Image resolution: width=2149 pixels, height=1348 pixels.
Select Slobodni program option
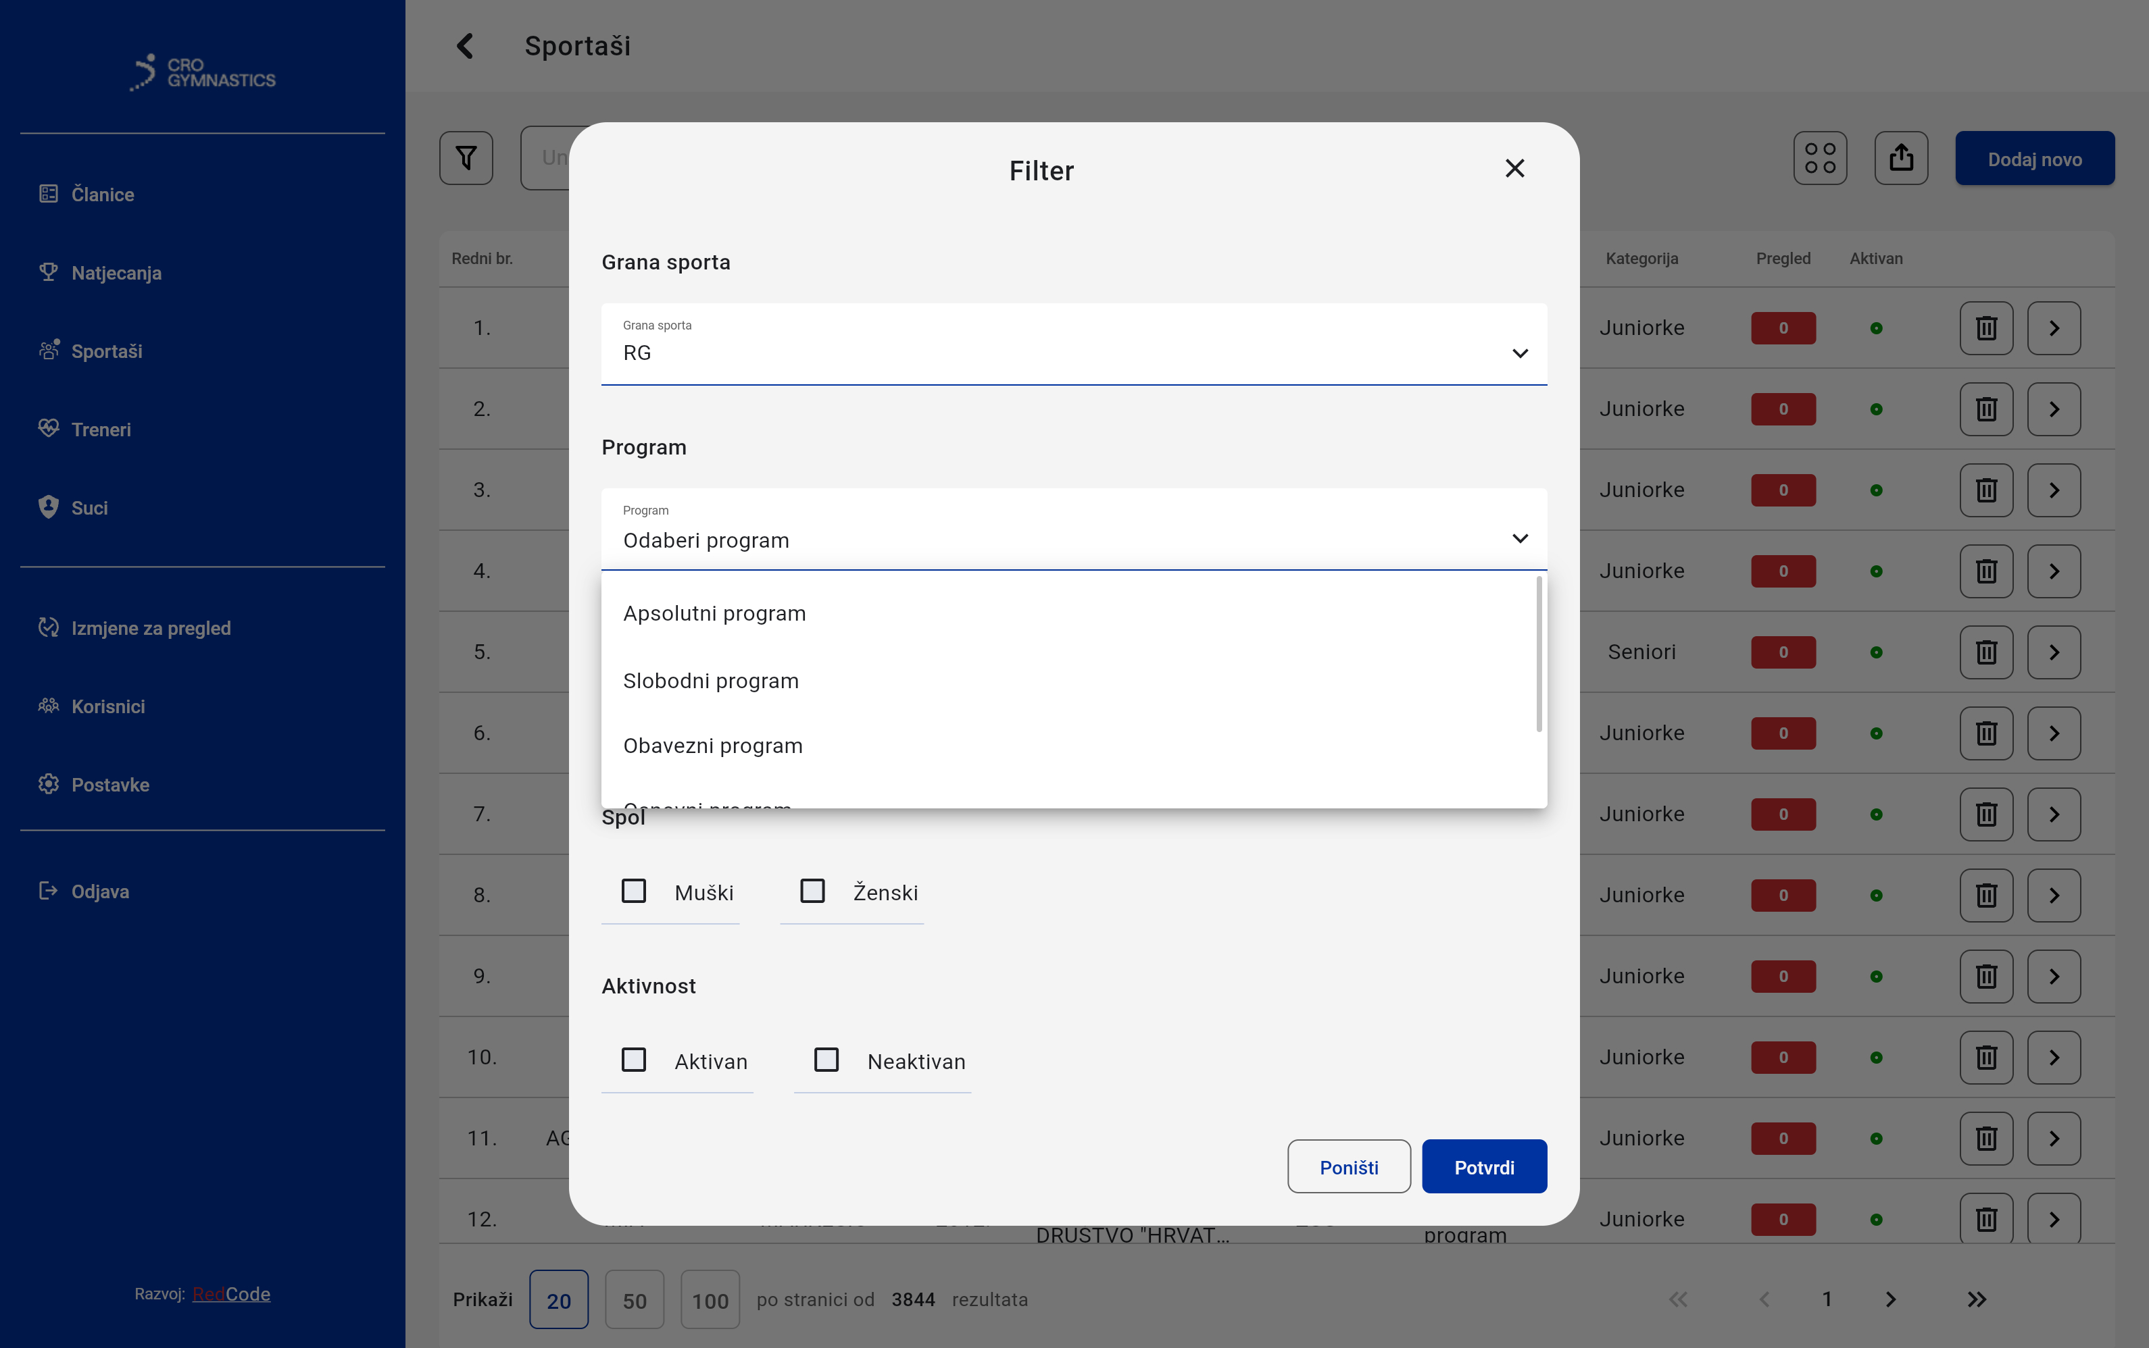[x=711, y=681]
